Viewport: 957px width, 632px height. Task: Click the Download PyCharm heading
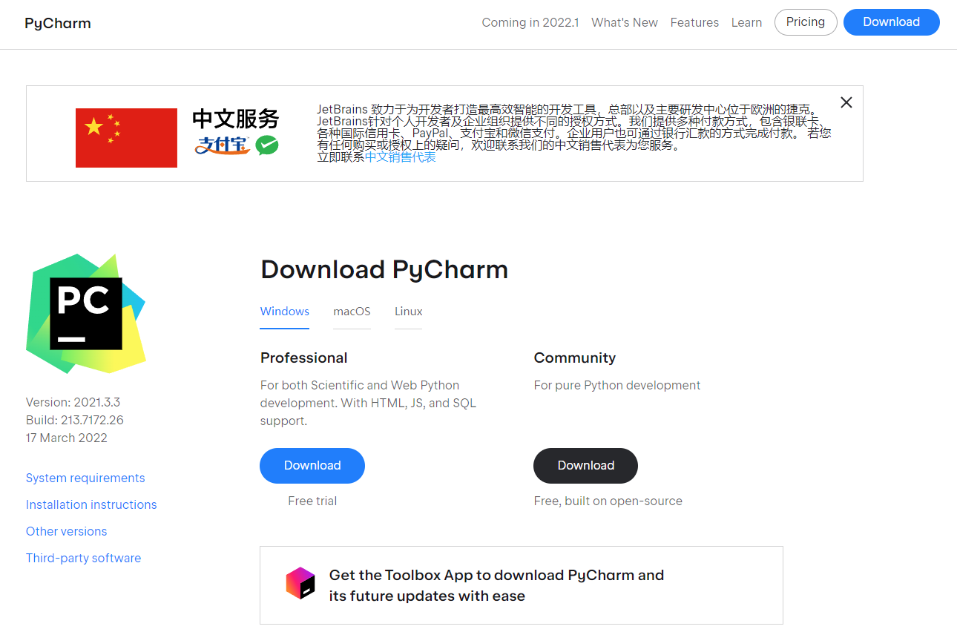point(384,269)
